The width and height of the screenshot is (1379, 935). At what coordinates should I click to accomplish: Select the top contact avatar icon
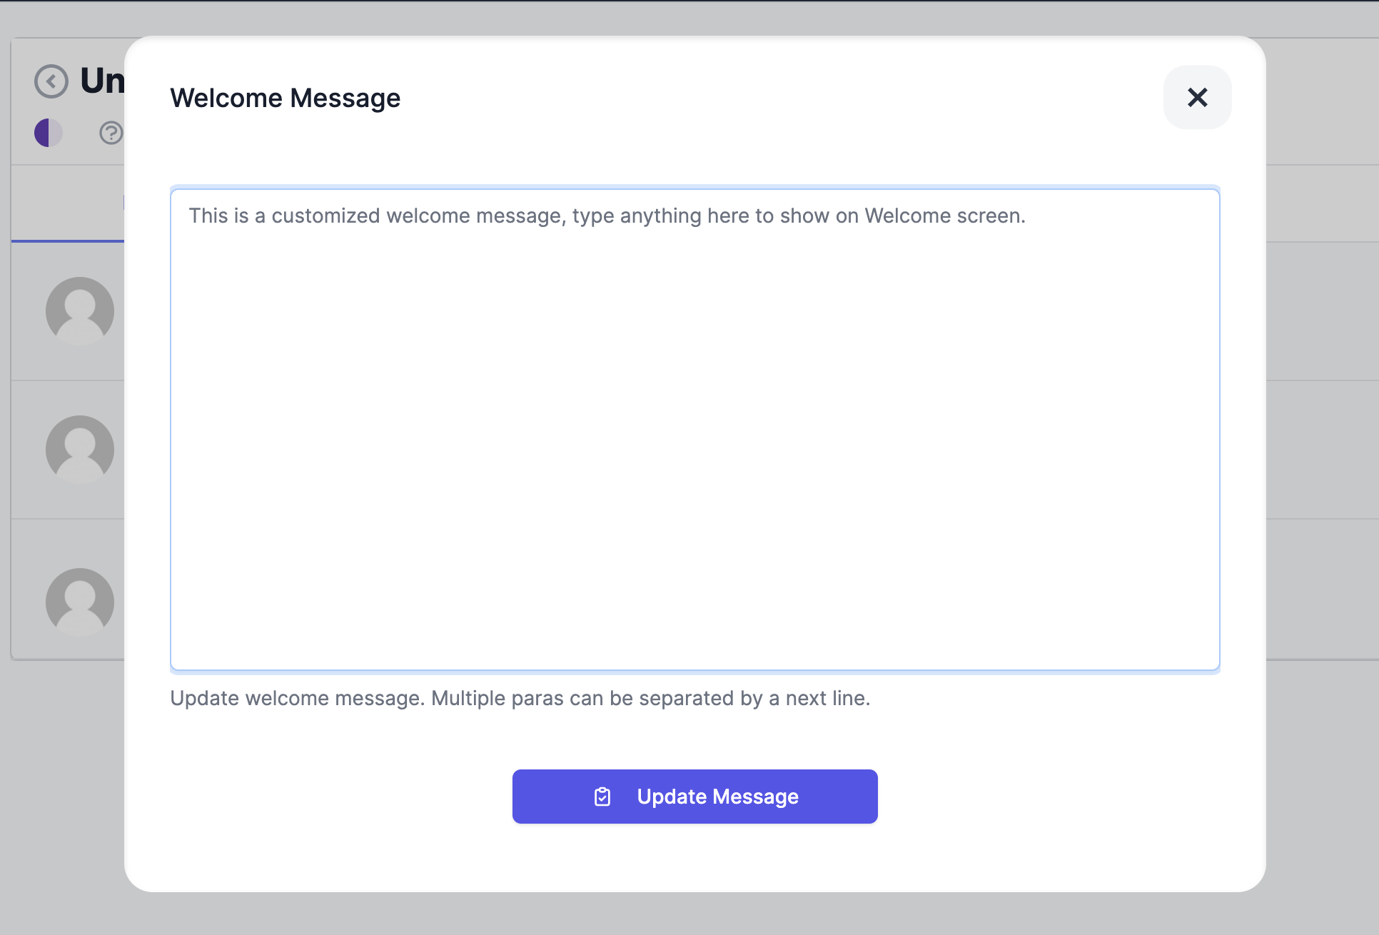pyautogui.click(x=80, y=310)
